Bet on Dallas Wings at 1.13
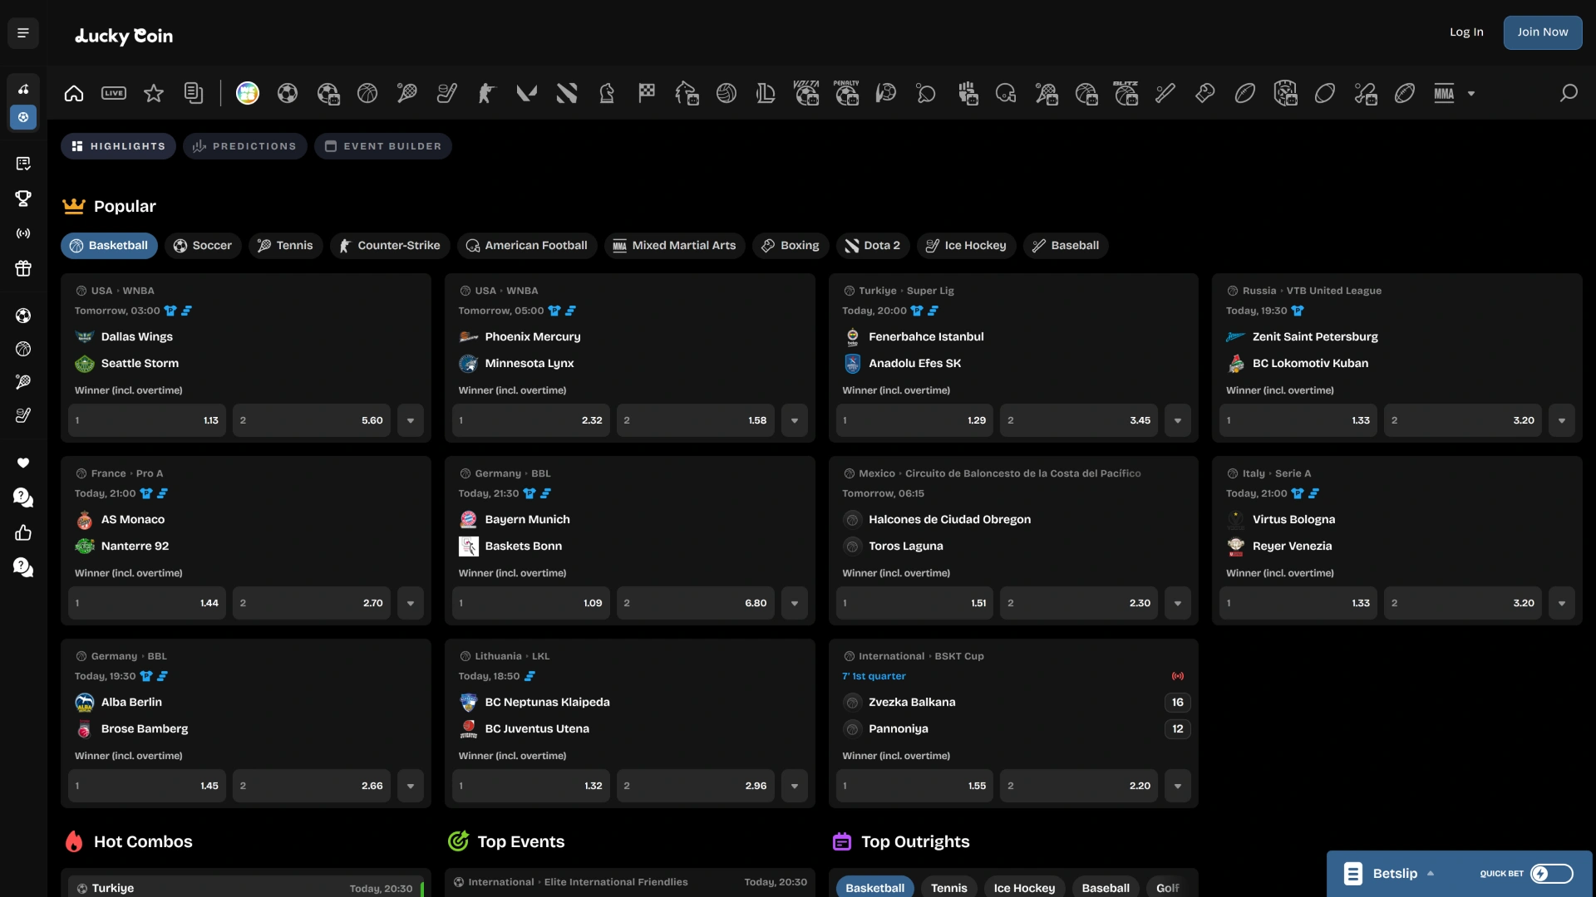 click(x=147, y=420)
